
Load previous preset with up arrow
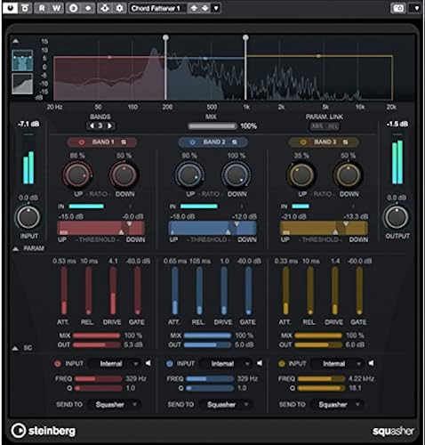pyautogui.click(x=194, y=8)
